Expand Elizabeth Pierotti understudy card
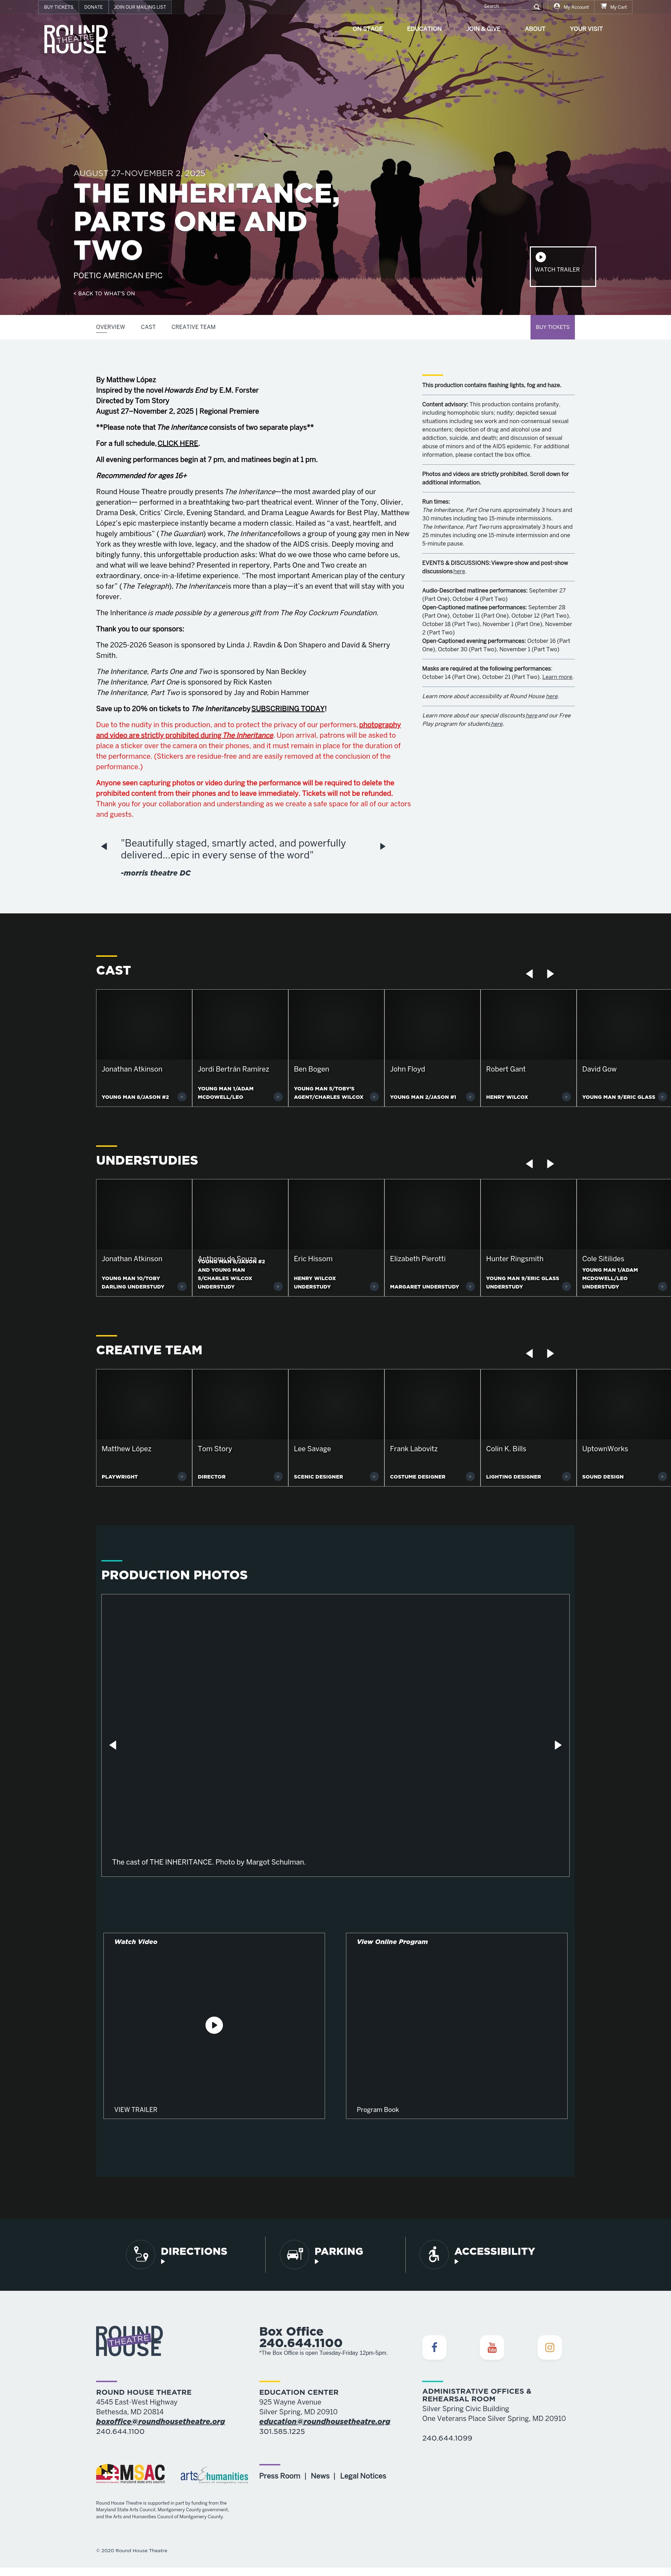Viewport: 671px width, 2576px height. point(470,1287)
